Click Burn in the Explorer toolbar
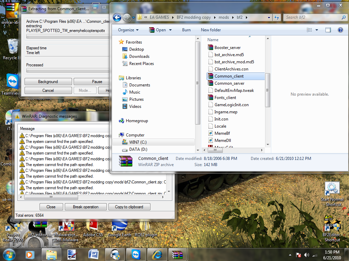The height and width of the screenshot is (261, 349). (186, 30)
